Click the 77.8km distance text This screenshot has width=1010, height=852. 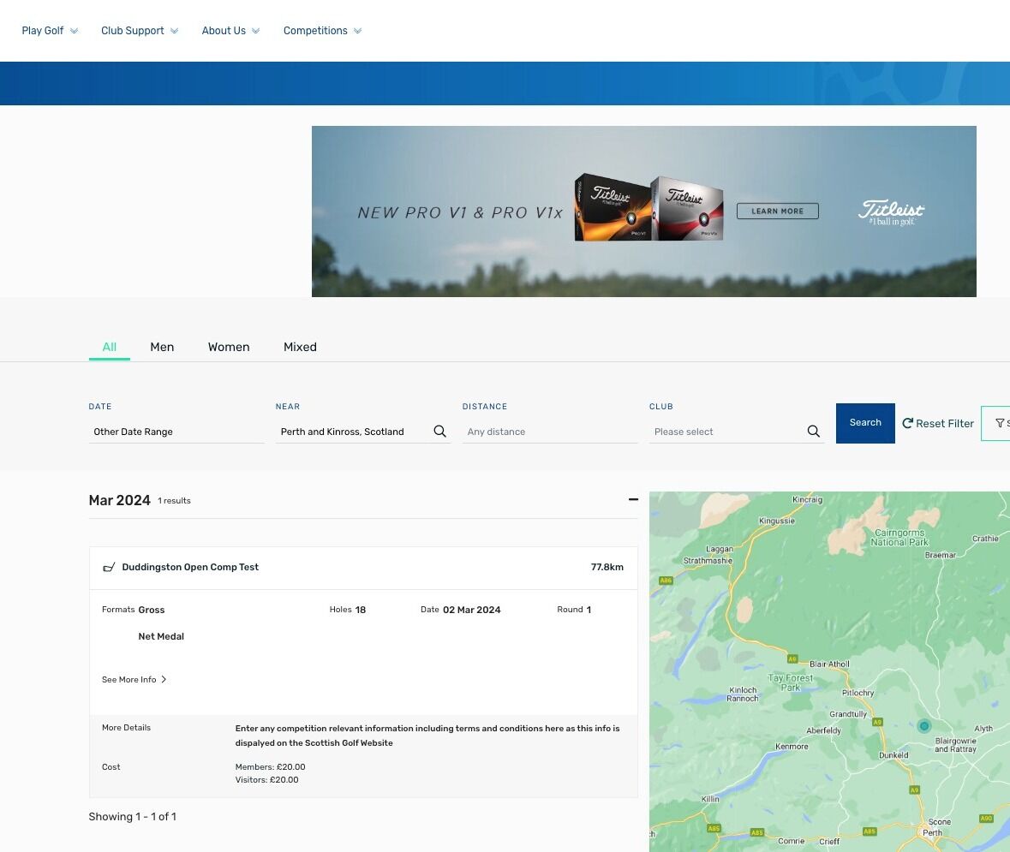coord(607,568)
